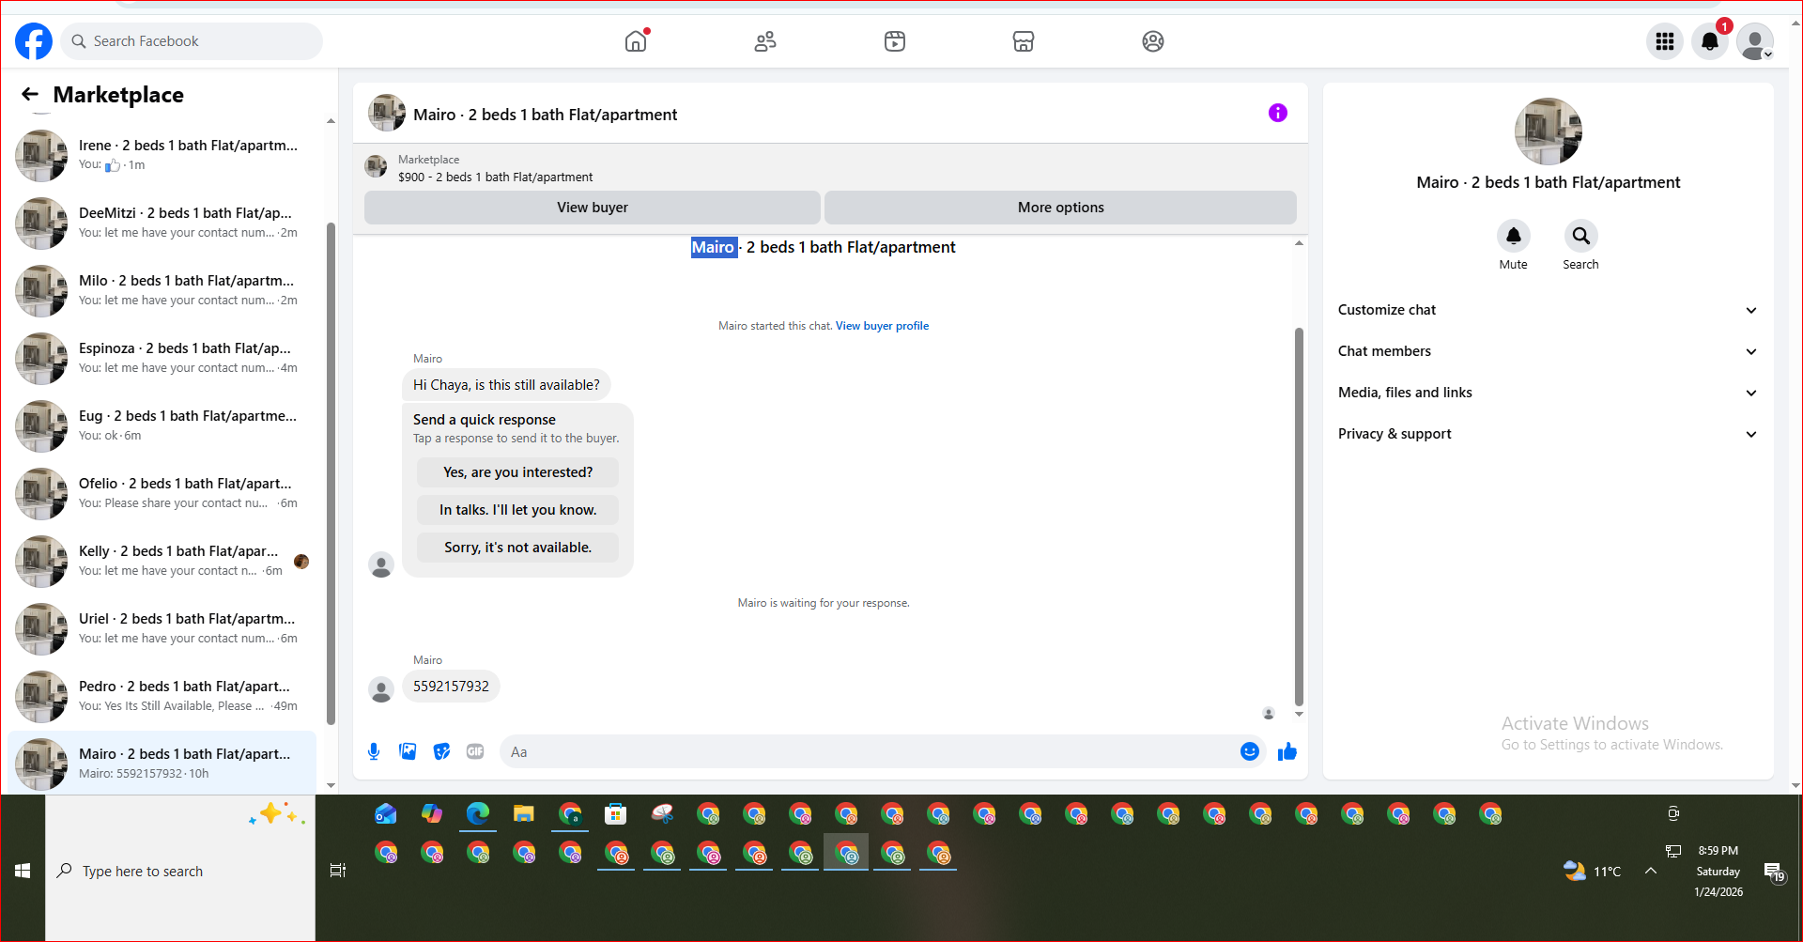Open View buyer profile link
The image size is (1803, 942).
click(882, 326)
